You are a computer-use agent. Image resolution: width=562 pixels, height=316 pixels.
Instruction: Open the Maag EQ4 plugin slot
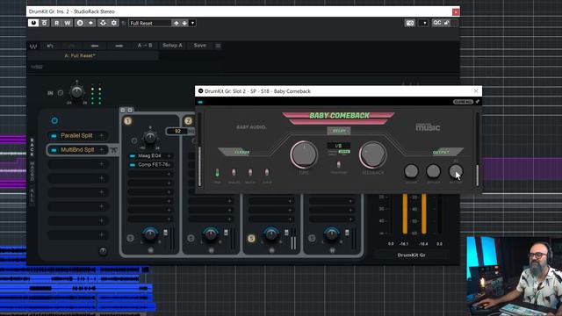click(x=150, y=156)
